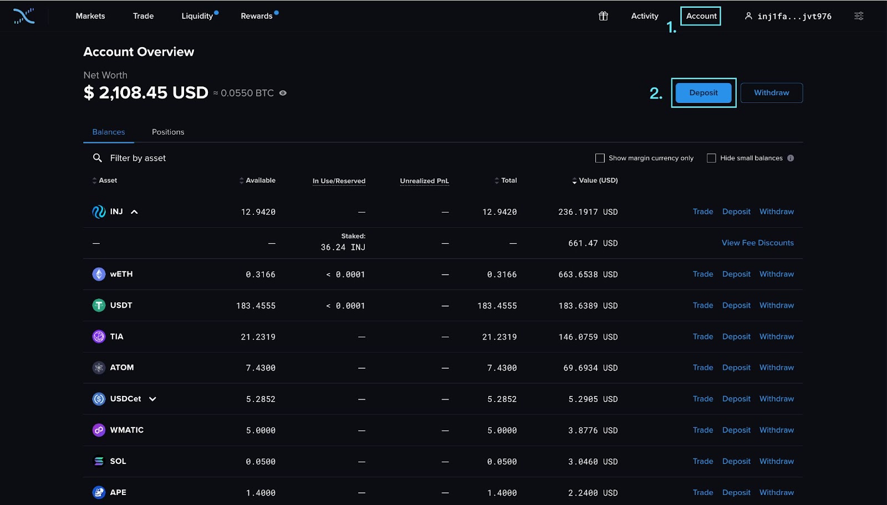Sort by Asset column arrows
Screen dimensions: 887x505
[94, 181]
